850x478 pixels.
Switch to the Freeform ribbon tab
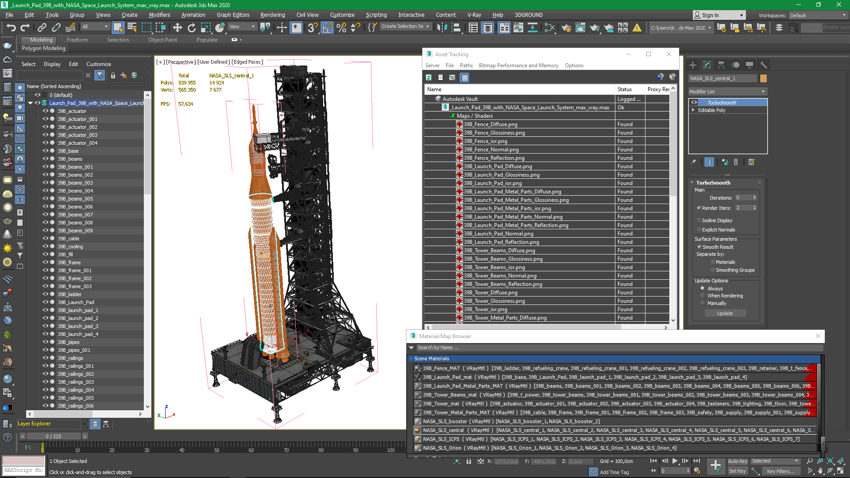[77, 39]
